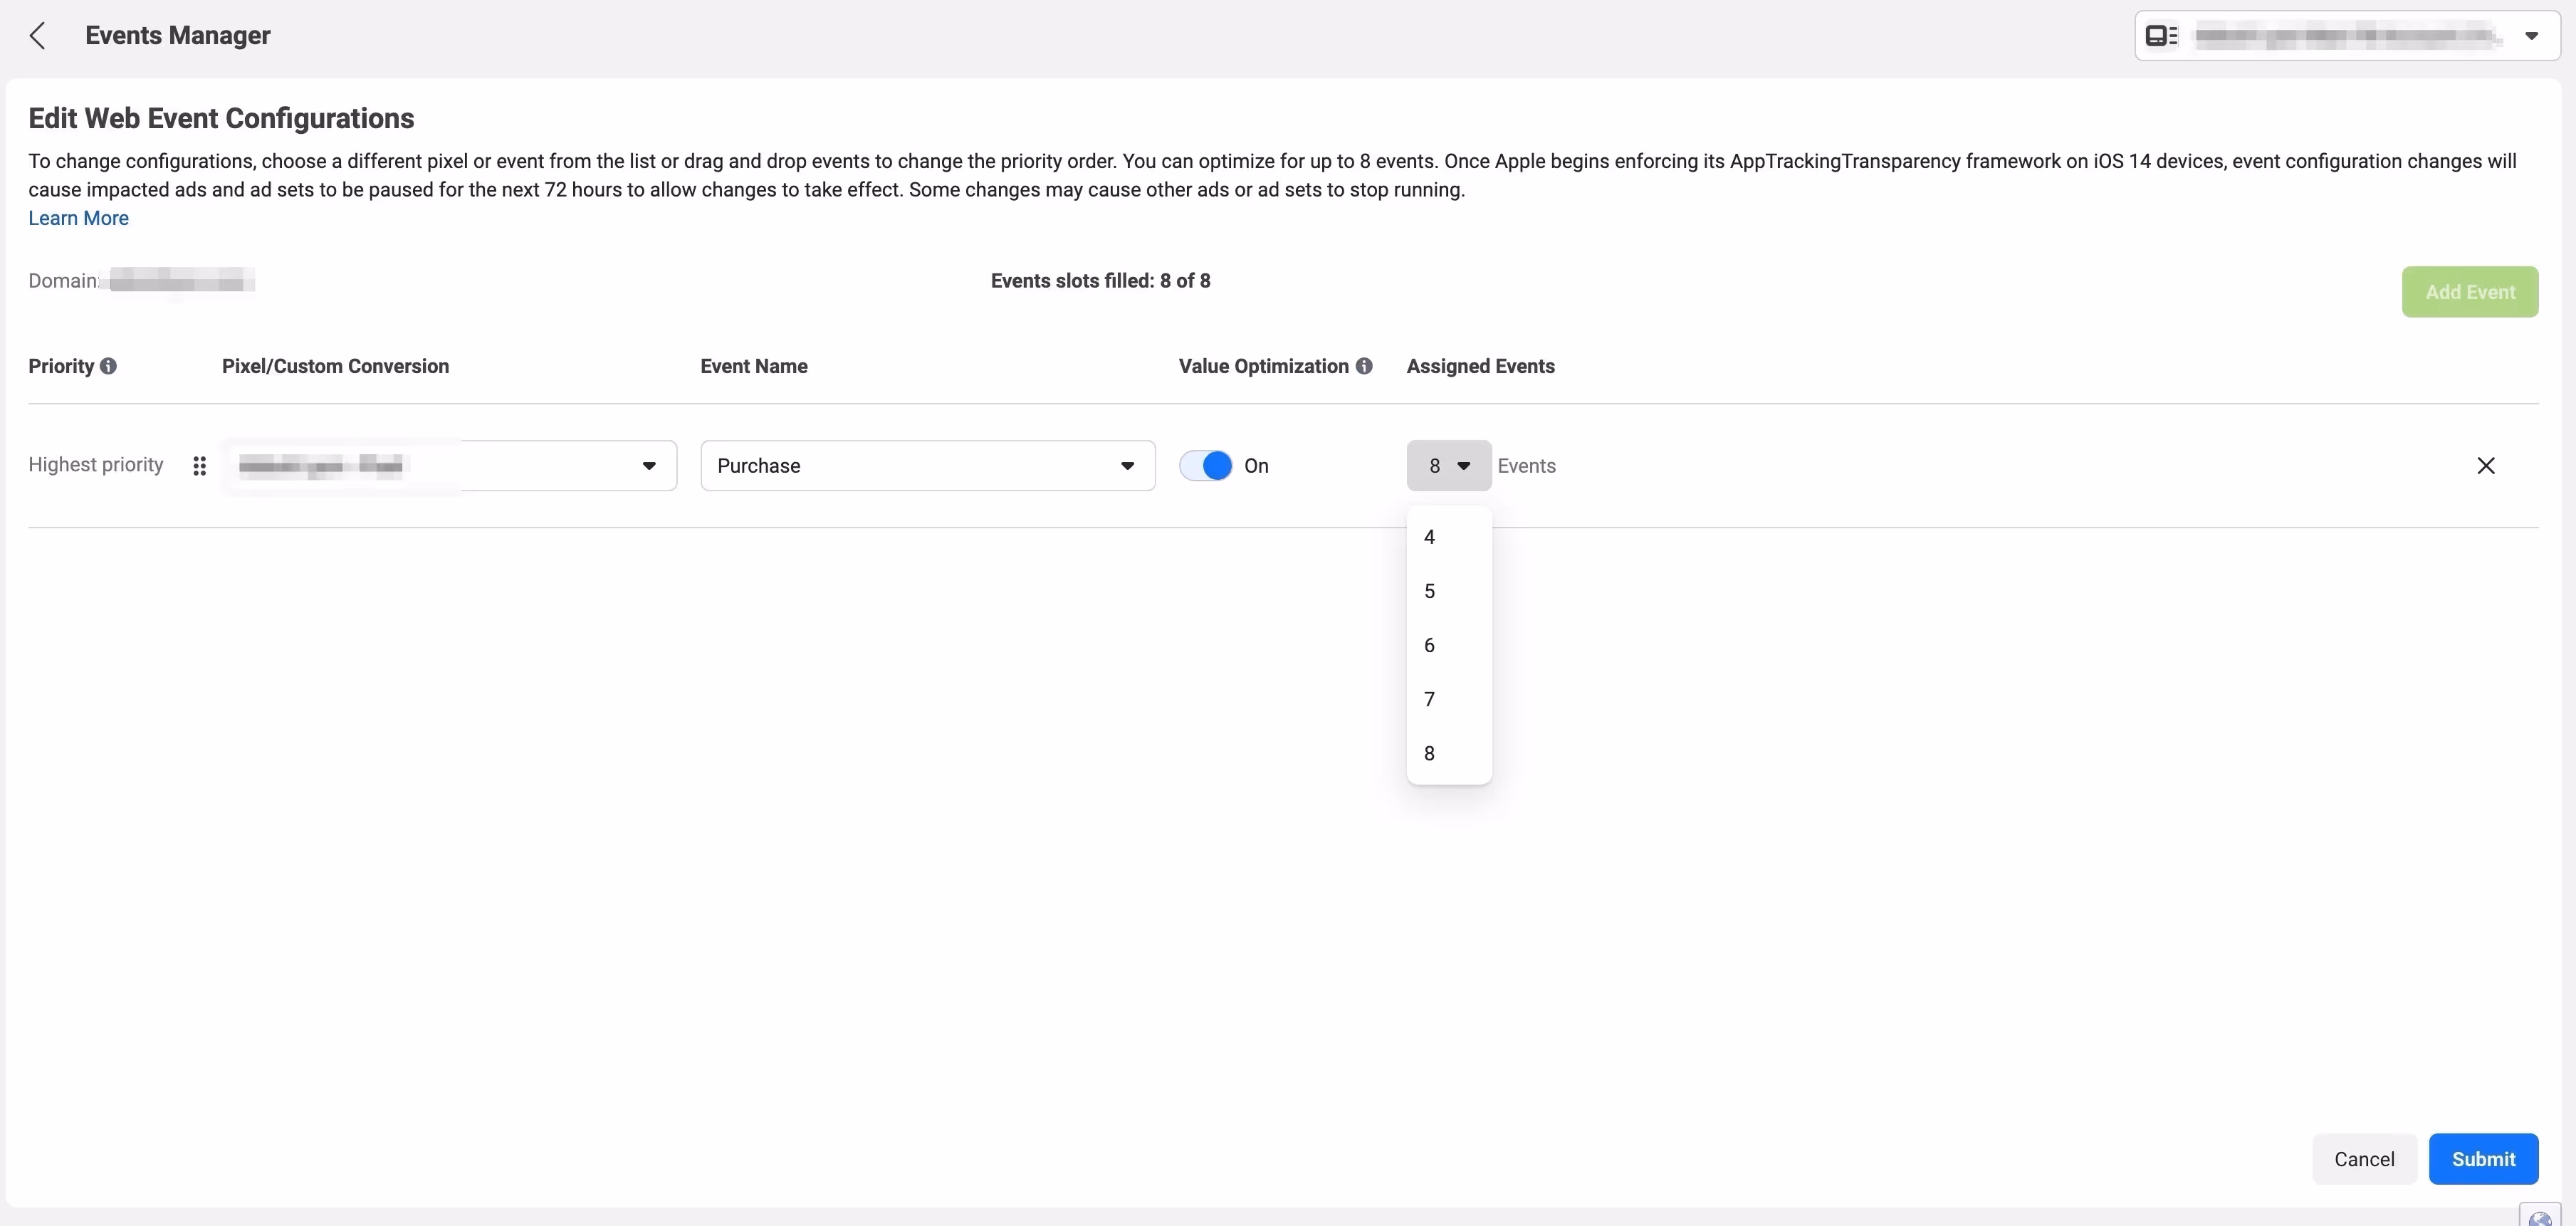Click the Cancel button

[x=2363, y=1159]
